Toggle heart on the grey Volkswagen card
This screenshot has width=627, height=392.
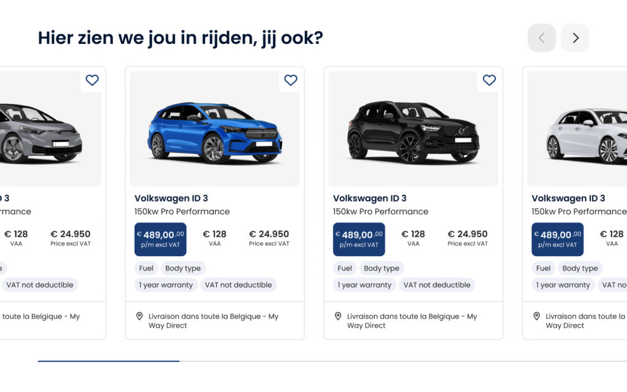[x=92, y=80]
